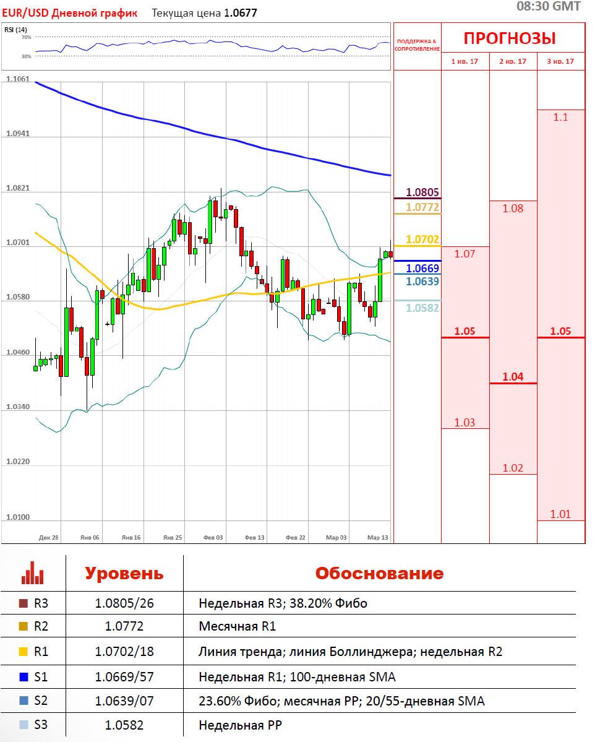
Task: Click the R2 tan color swatch
Action: (x=24, y=627)
